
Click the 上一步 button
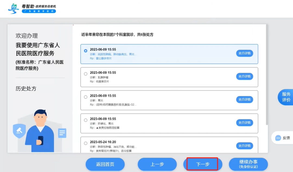(157, 164)
